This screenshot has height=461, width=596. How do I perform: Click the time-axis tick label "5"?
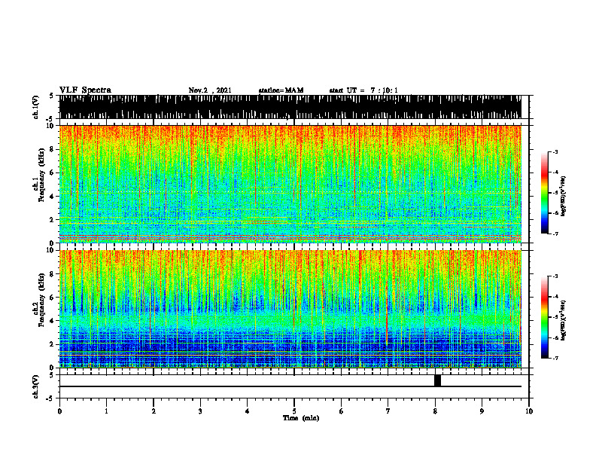[294, 411]
